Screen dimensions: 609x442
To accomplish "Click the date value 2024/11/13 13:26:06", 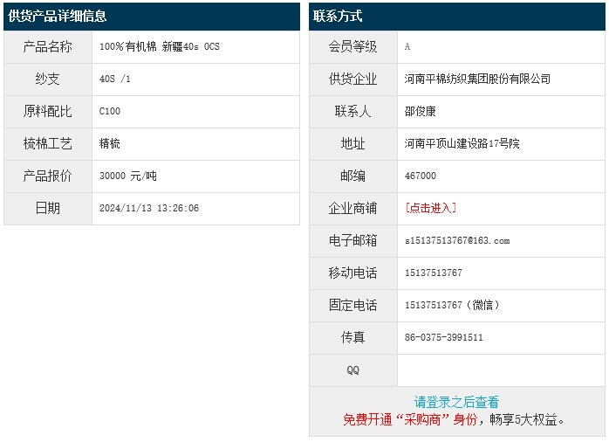I will pos(149,208).
